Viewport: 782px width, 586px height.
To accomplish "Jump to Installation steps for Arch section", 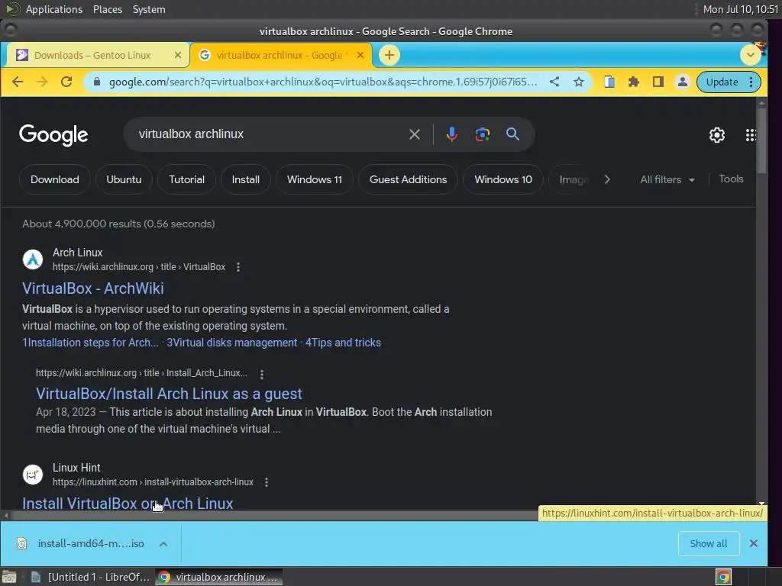I will tap(90, 343).
